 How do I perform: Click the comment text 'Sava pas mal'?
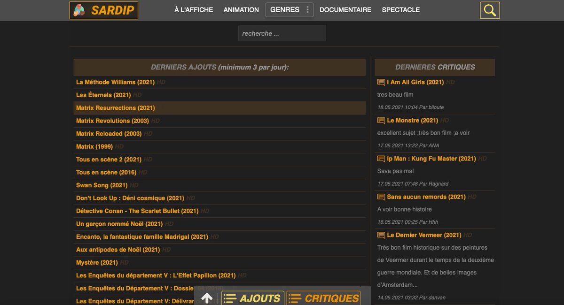coord(395,171)
